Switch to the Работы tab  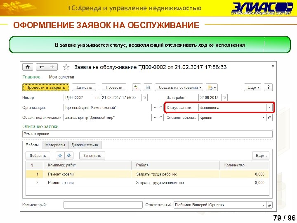coord(32,145)
